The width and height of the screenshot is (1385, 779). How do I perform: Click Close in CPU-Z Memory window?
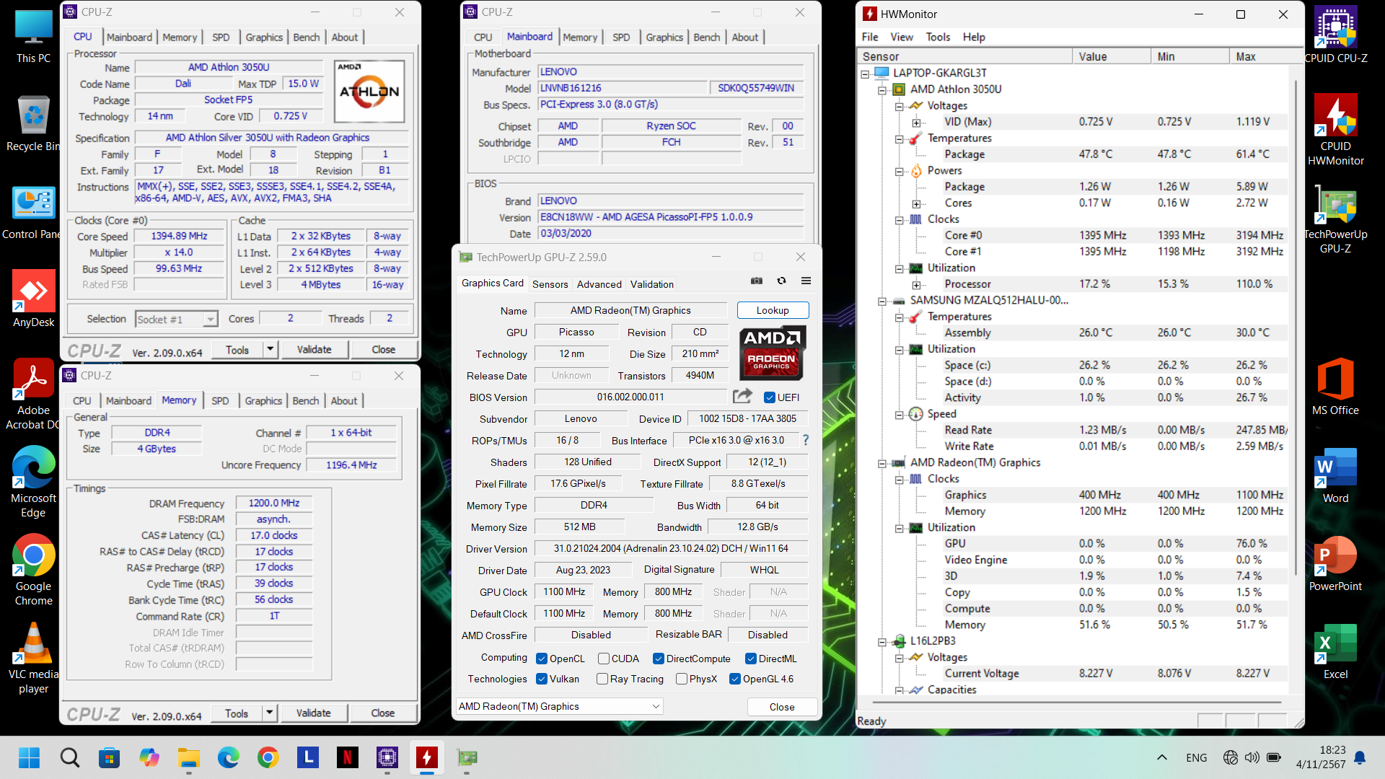[383, 713]
